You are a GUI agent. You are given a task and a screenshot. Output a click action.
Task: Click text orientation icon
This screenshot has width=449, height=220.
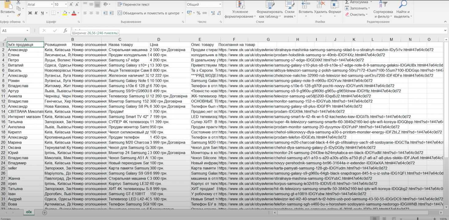pos(106,4)
